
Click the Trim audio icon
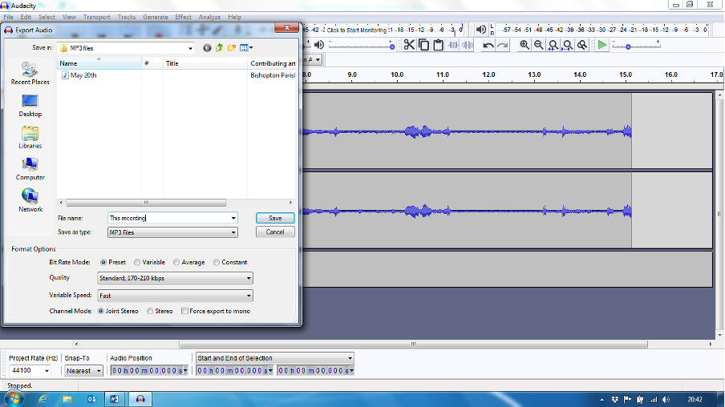coord(453,45)
